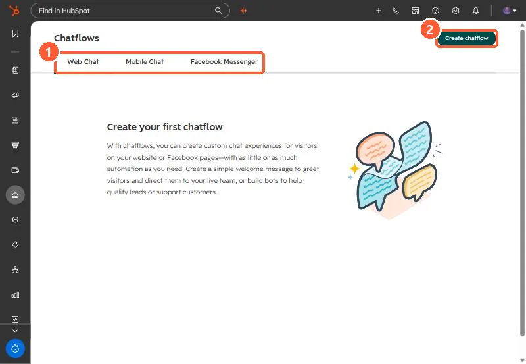Switch to the Web Chat tab
526x364 pixels.
click(x=83, y=62)
